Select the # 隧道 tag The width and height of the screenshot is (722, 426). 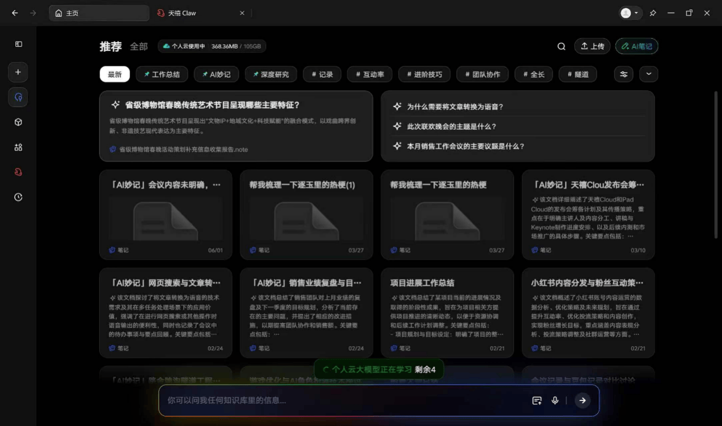coord(578,74)
